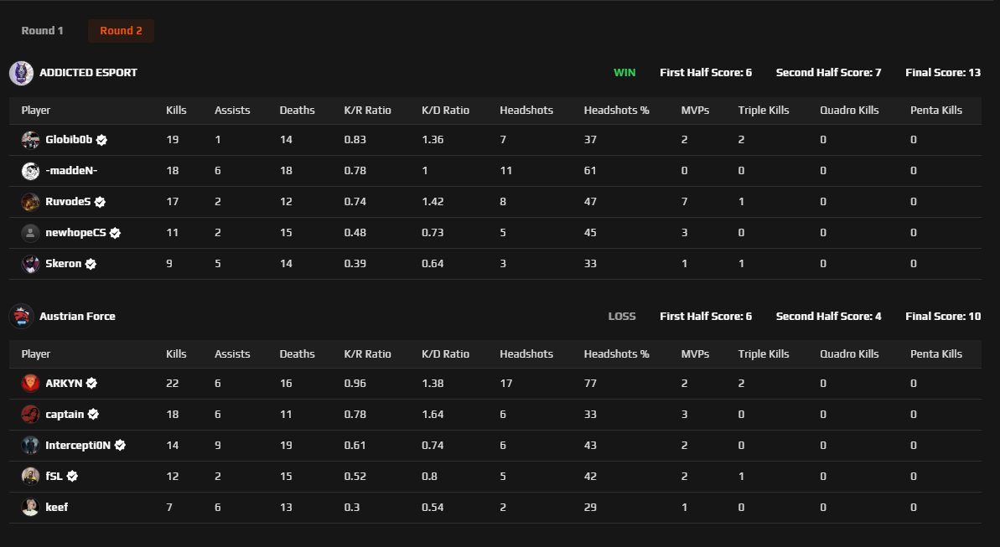Click Headshots % header in ADDICTED ESPORT table
The width and height of the screenshot is (1000, 547).
coord(617,111)
